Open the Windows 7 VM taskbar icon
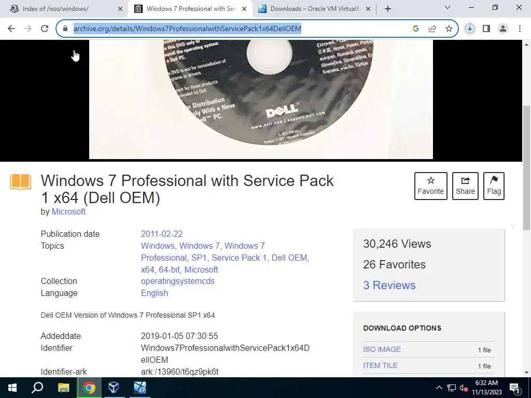The width and height of the screenshot is (531, 398). (139, 388)
